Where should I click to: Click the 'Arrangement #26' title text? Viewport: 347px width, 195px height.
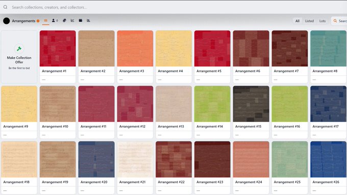point(326,182)
